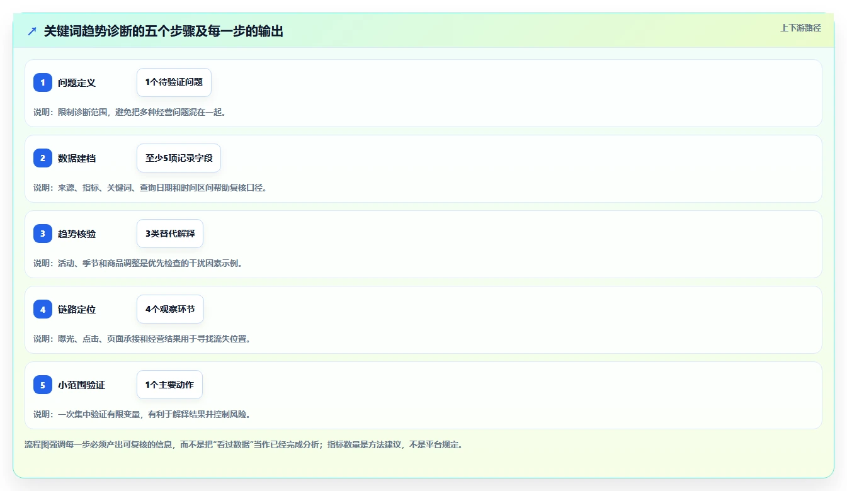Viewport: 847px width, 491px height.
Task: Click the 趋势核验 step name
Action: (77, 234)
